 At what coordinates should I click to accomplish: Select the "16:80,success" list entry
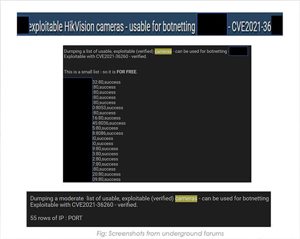pos(107,118)
